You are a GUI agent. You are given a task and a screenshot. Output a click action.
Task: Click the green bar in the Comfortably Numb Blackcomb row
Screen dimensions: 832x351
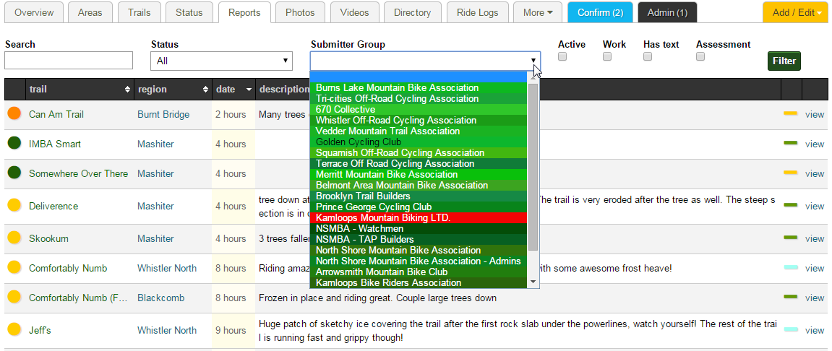pos(791,298)
